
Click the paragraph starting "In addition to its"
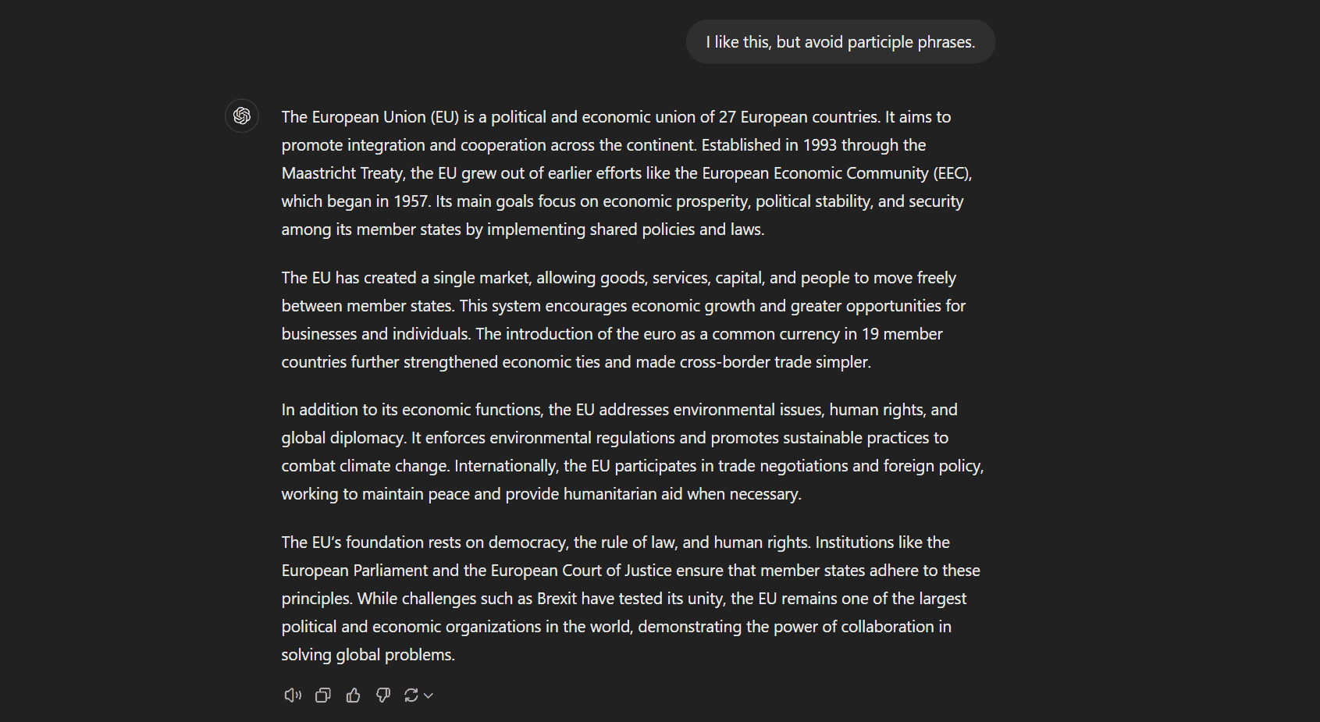(632, 452)
